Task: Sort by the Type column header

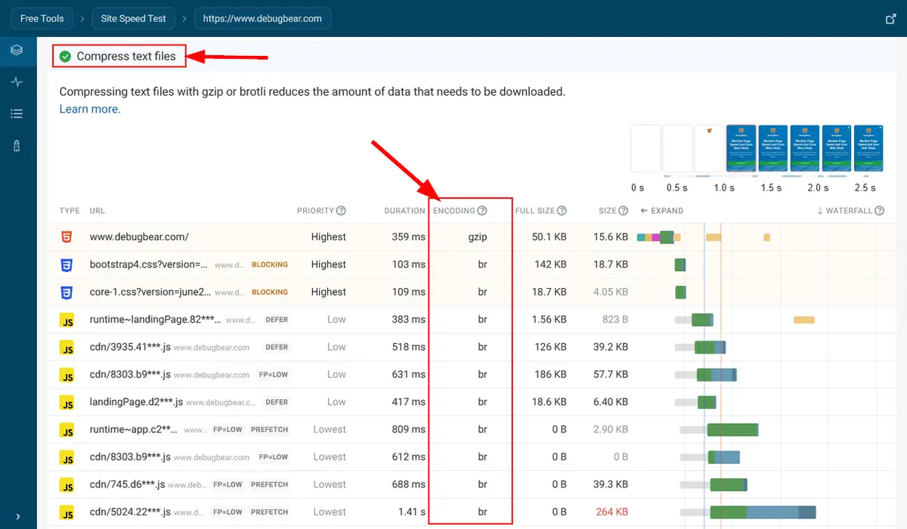Action: (x=70, y=211)
